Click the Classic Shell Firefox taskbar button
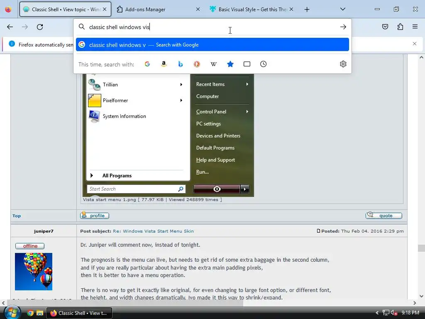The image size is (425, 319). point(79,313)
